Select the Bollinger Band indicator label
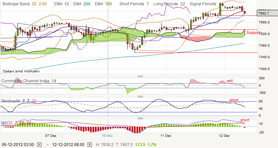278x148 pixels. pyautogui.click(x=16, y=4)
